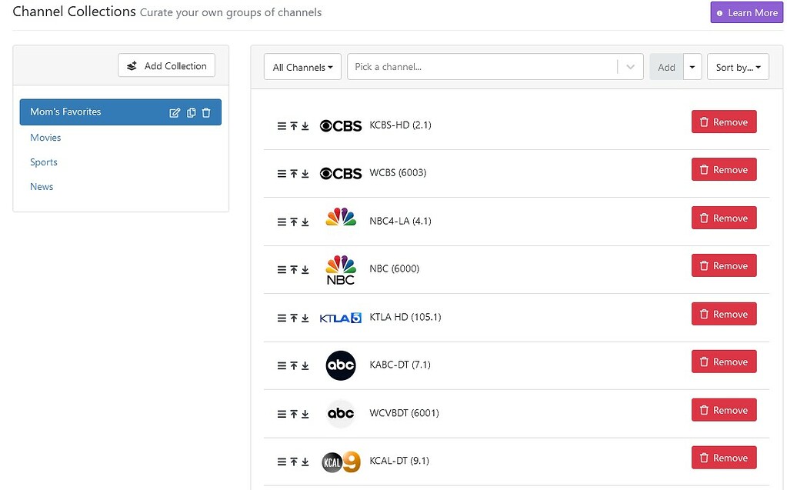Move KABC-DT (7.1) to the top

tap(292, 365)
